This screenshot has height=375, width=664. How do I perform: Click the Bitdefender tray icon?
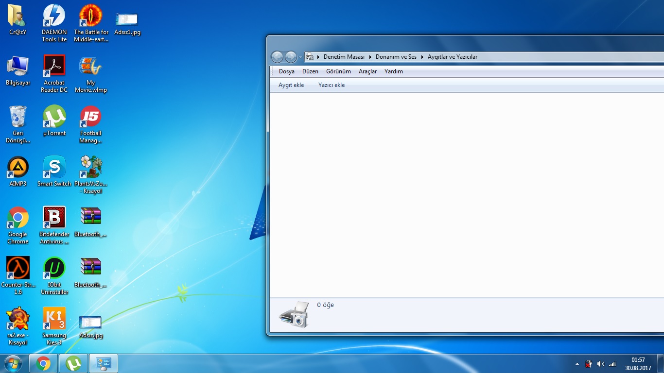(x=589, y=364)
